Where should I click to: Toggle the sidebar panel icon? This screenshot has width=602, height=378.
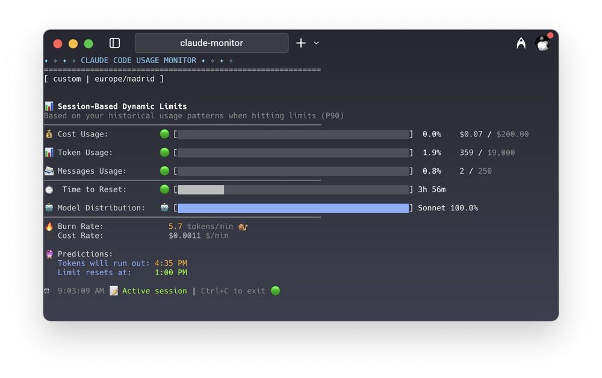click(x=114, y=43)
